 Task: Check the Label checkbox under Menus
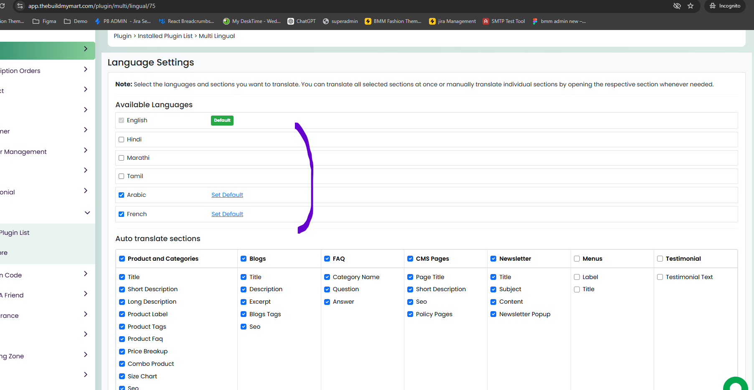(x=577, y=277)
